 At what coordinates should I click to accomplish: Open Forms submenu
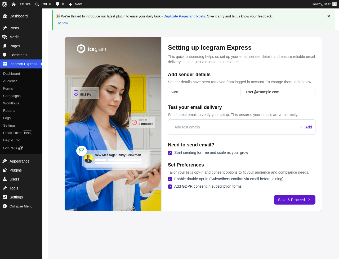tap(21, 89)
